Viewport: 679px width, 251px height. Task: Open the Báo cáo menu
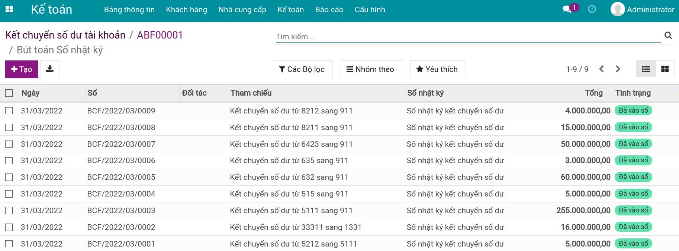[329, 10]
